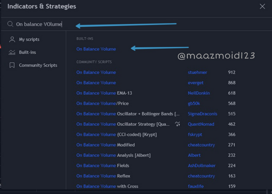Select On Balance Volume EMA-13 script

(x=105, y=93)
